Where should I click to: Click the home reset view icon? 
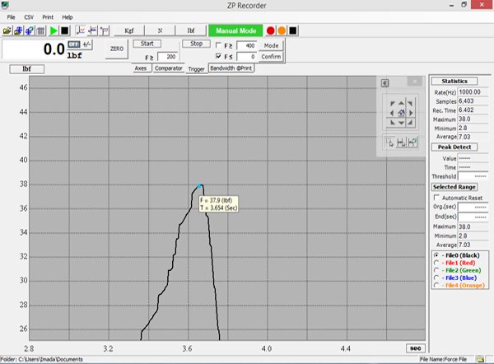click(x=402, y=113)
